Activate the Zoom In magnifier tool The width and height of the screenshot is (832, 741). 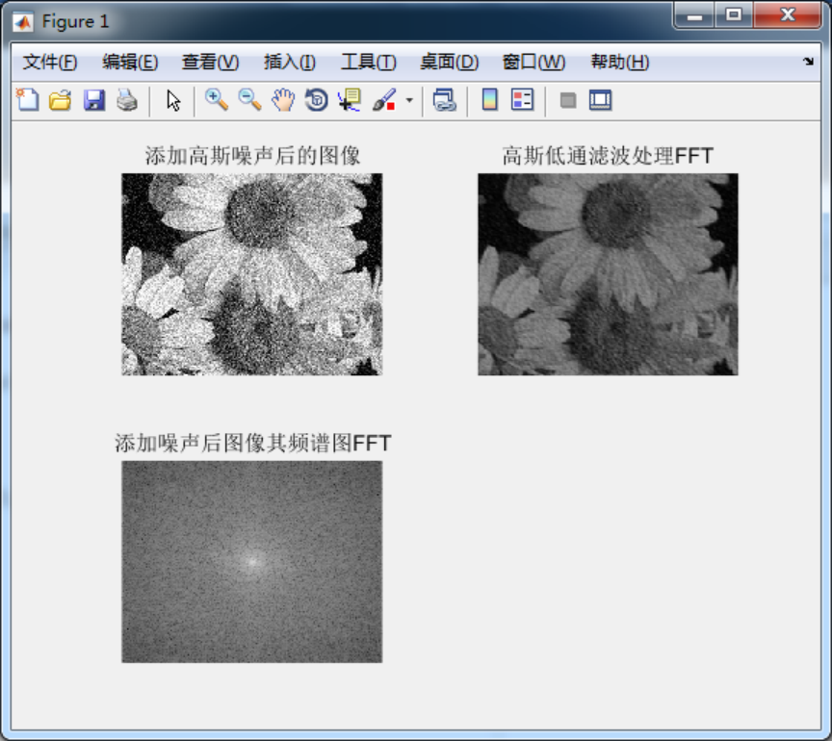(217, 99)
